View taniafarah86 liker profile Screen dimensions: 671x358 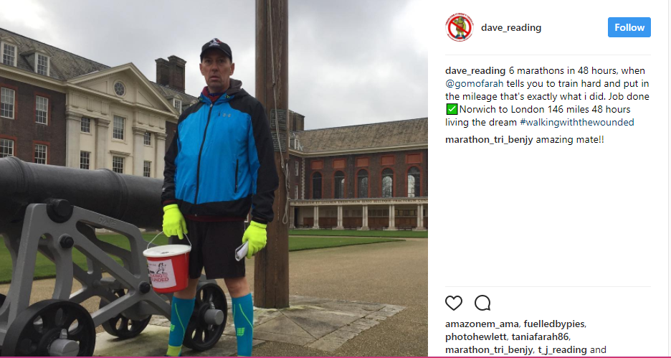(539, 337)
